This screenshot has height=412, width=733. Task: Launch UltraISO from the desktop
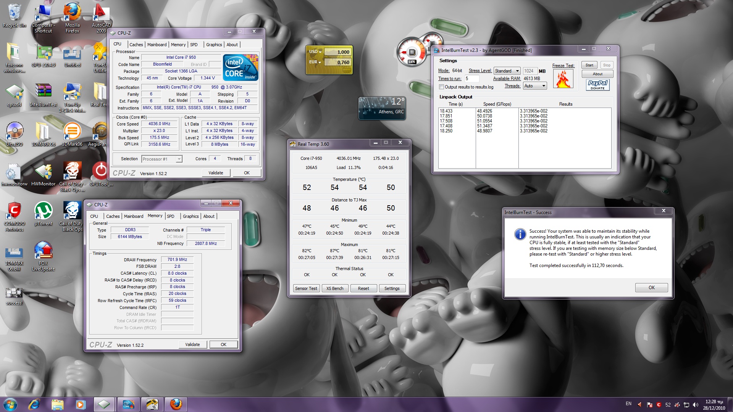[14, 135]
